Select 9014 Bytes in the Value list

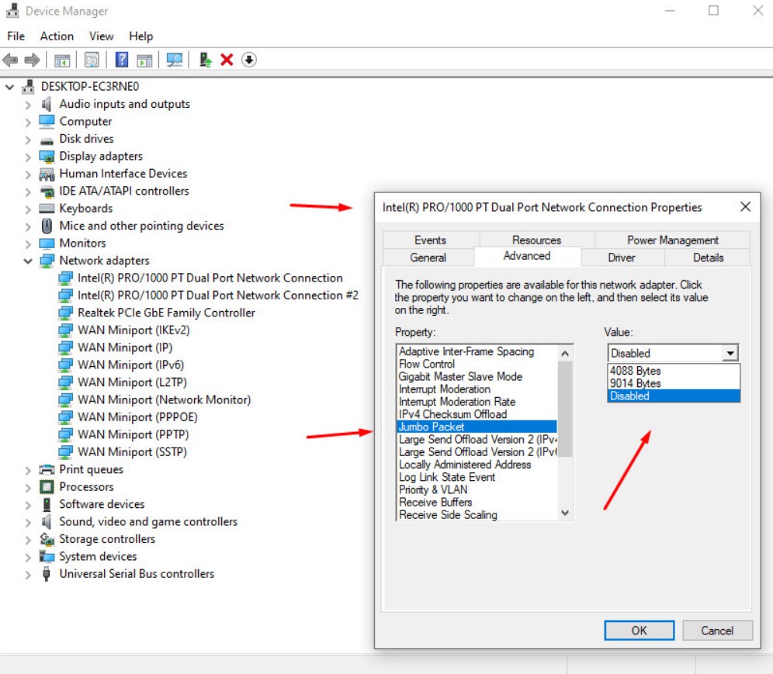click(674, 383)
